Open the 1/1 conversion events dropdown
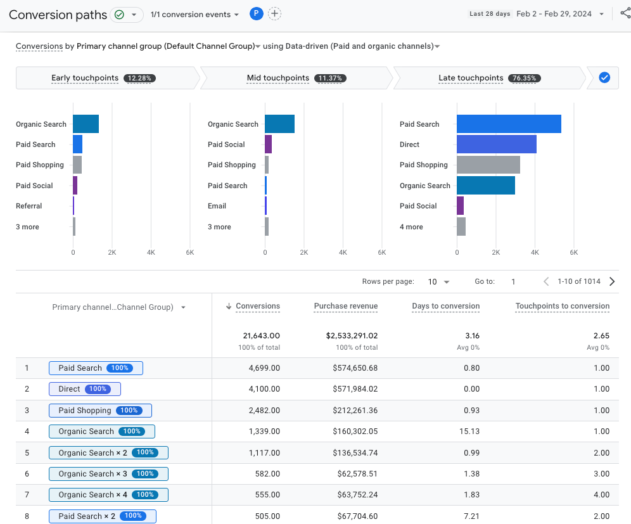 tap(194, 15)
